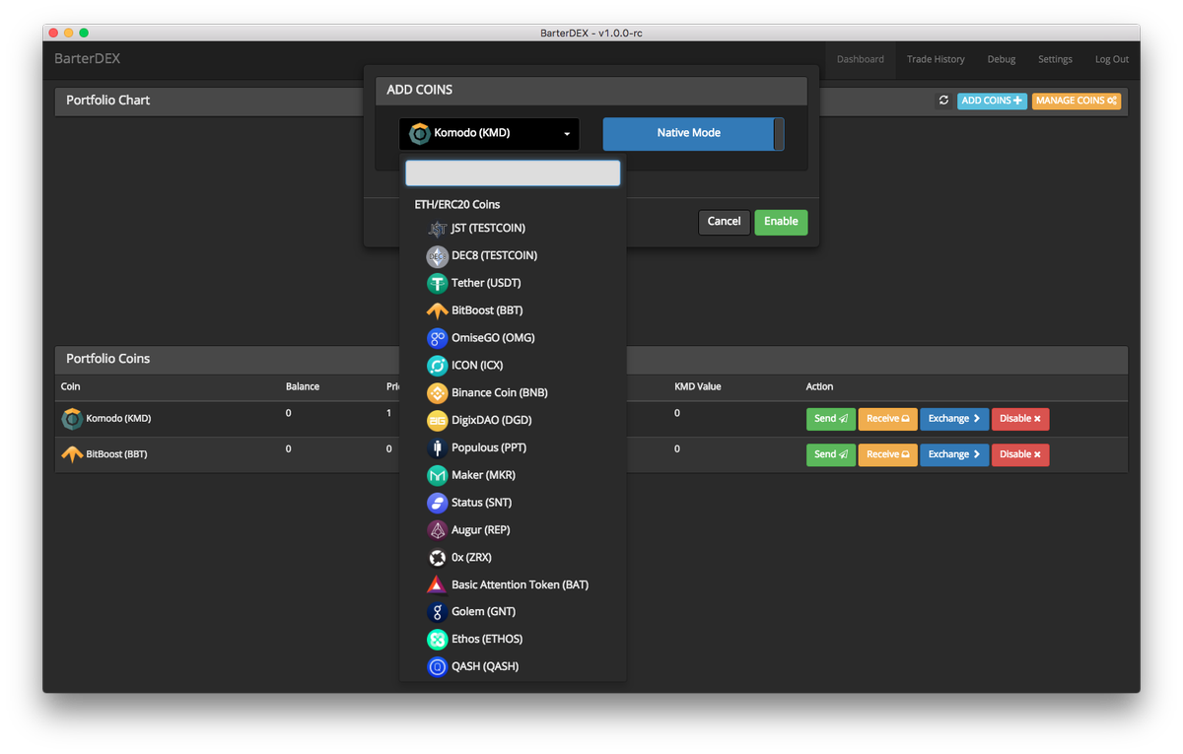Image resolution: width=1183 pixels, height=754 pixels.
Task: Receive in the BitBoost row
Action: click(888, 454)
